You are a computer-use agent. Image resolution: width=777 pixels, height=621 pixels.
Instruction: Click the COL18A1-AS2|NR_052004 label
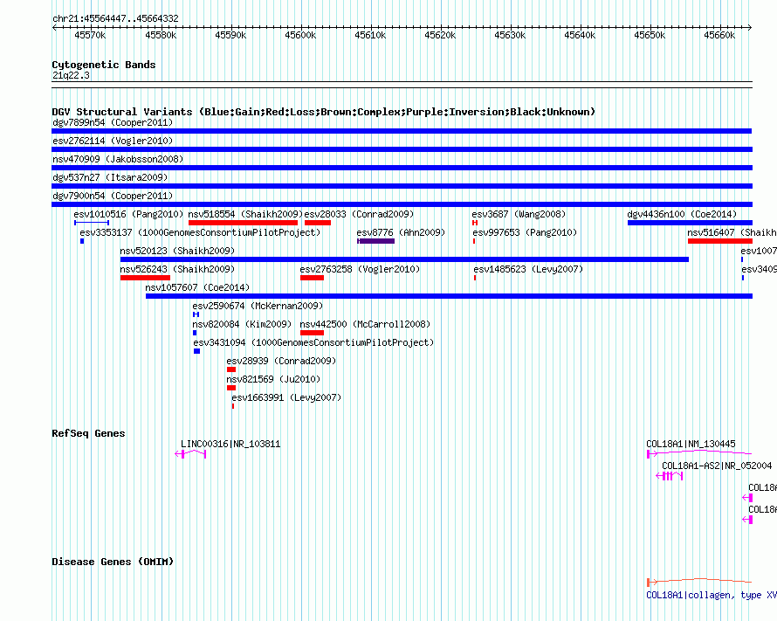[717, 466]
